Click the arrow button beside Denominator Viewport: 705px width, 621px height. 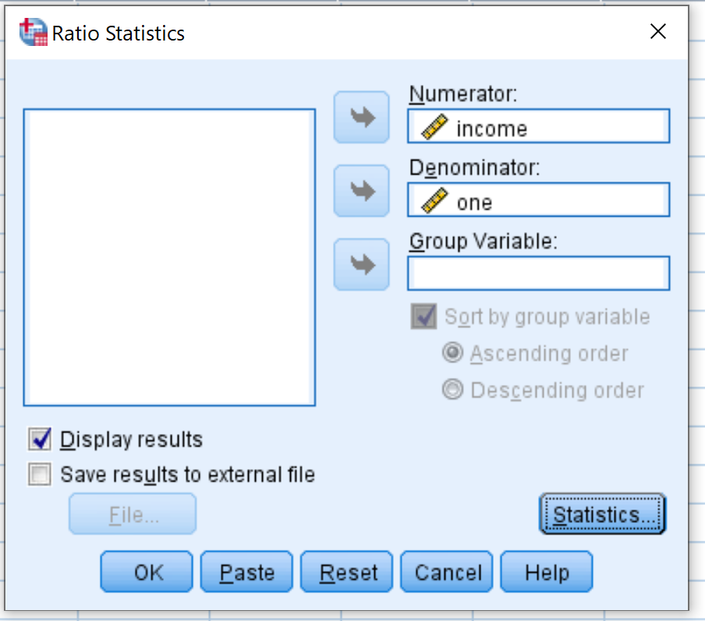[361, 191]
